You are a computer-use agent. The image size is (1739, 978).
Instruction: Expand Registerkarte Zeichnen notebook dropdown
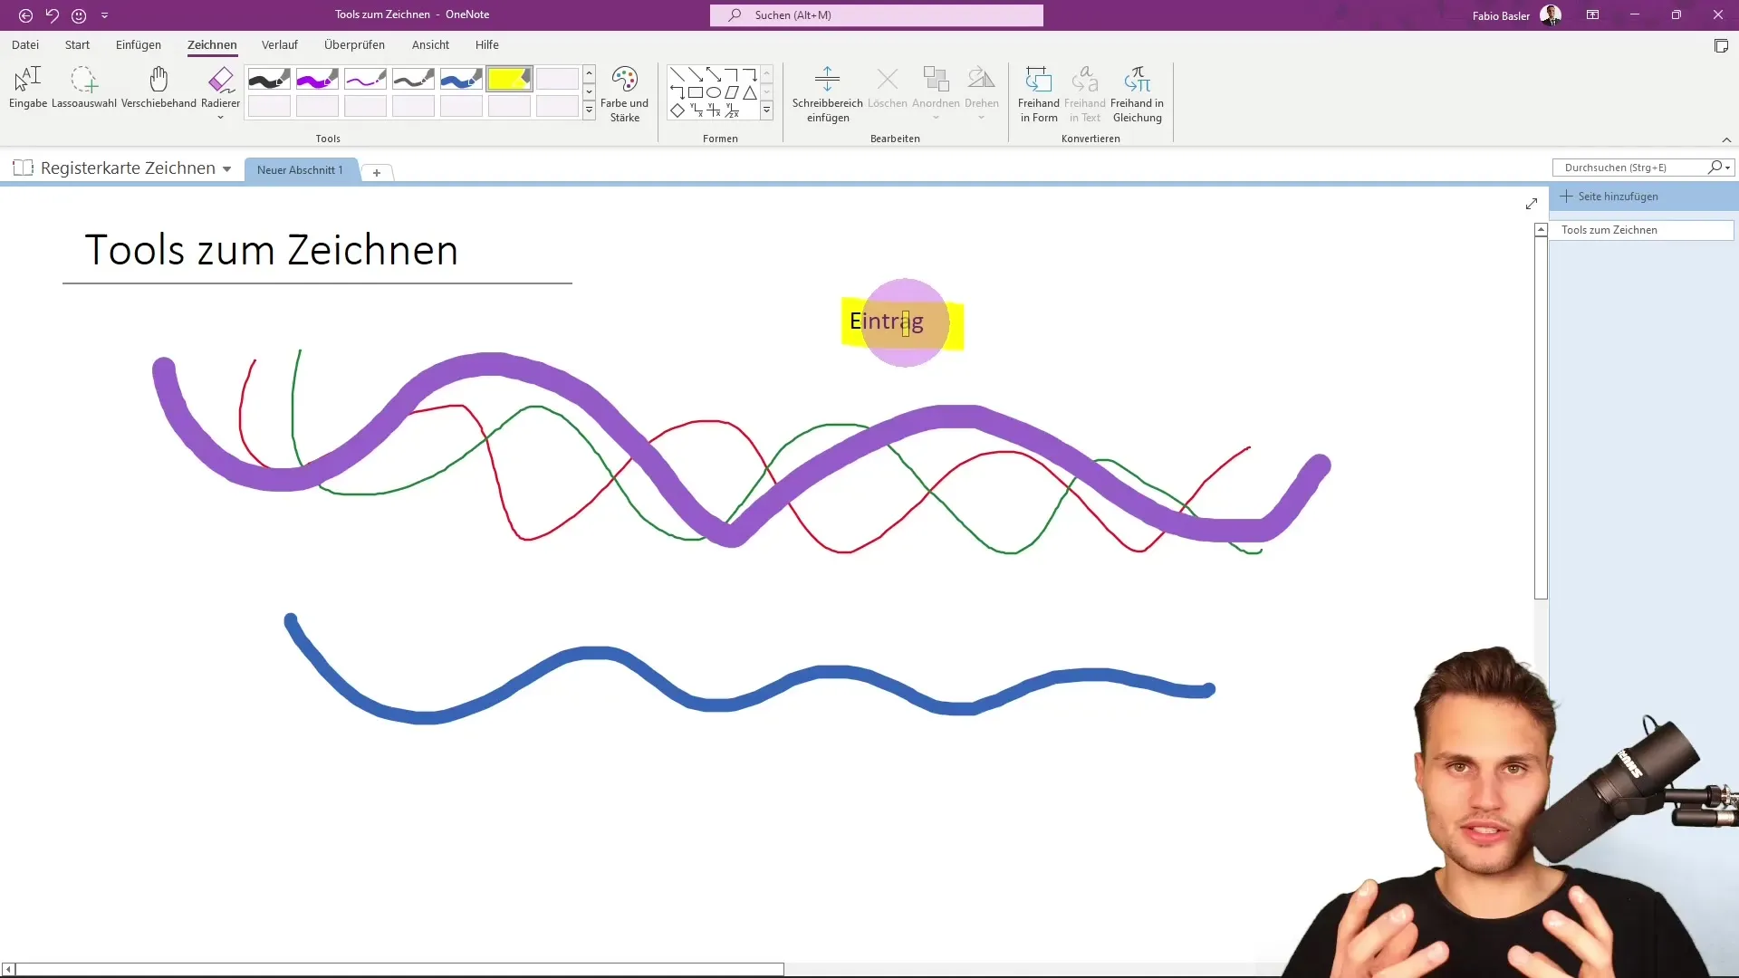pos(226,168)
